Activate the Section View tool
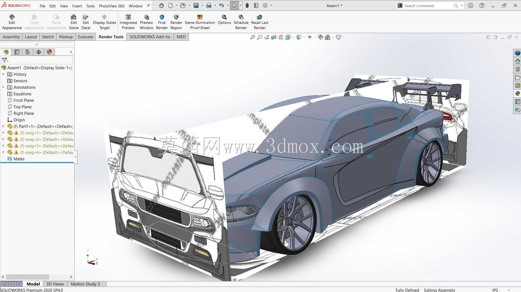521x292 pixels. pos(274,37)
